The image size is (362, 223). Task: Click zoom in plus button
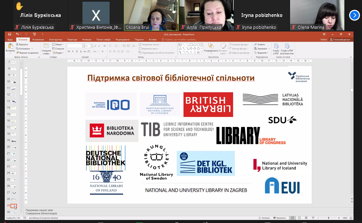point(339,218)
